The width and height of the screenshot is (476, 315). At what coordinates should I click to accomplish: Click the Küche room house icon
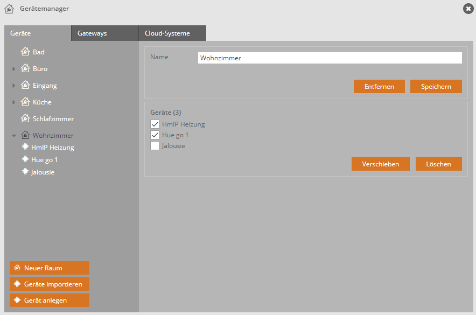(x=25, y=102)
